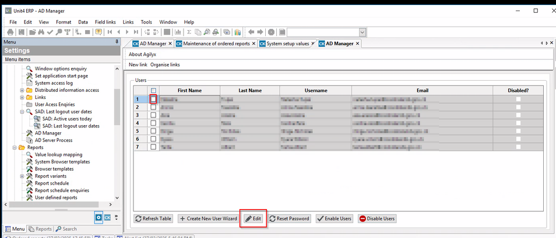Viewport: 556px width, 238px height.
Task: Open the toolbar combo box dropdown
Action: click(363, 33)
